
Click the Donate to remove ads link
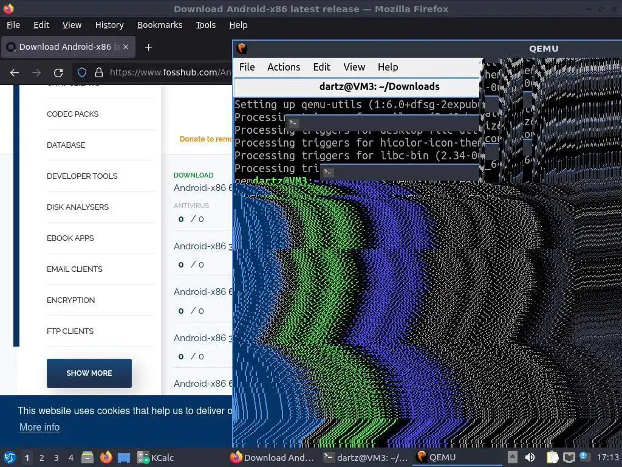click(206, 139)
